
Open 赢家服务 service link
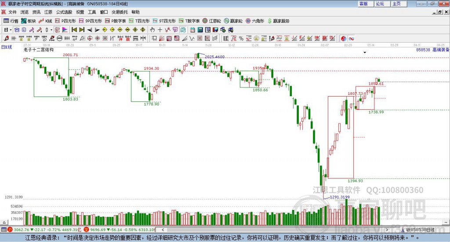point(278,21)
